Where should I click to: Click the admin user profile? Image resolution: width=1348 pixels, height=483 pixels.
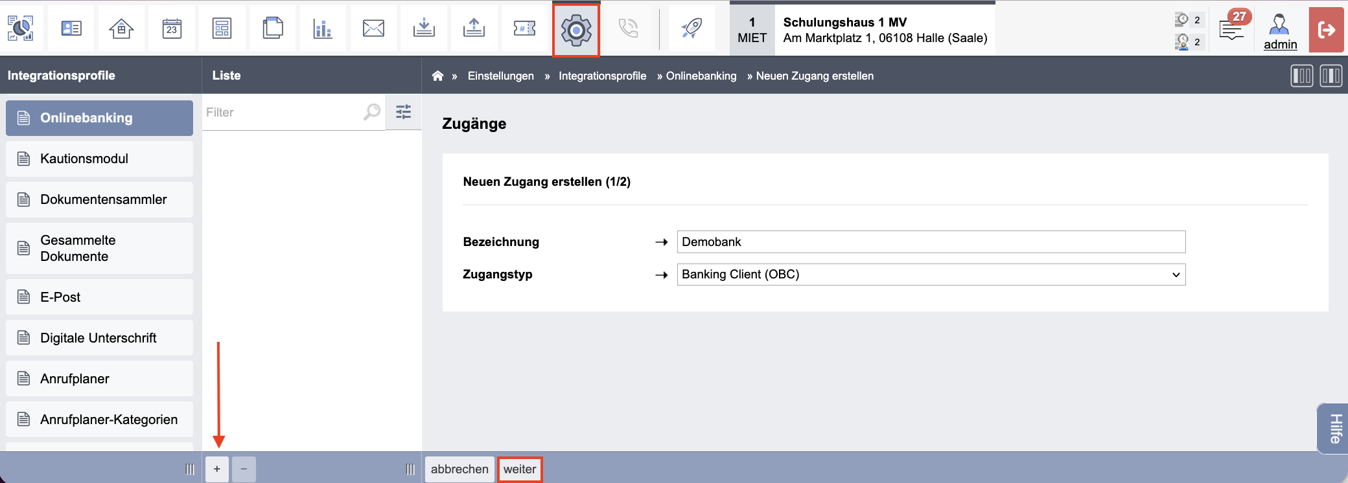[1280, 31]
